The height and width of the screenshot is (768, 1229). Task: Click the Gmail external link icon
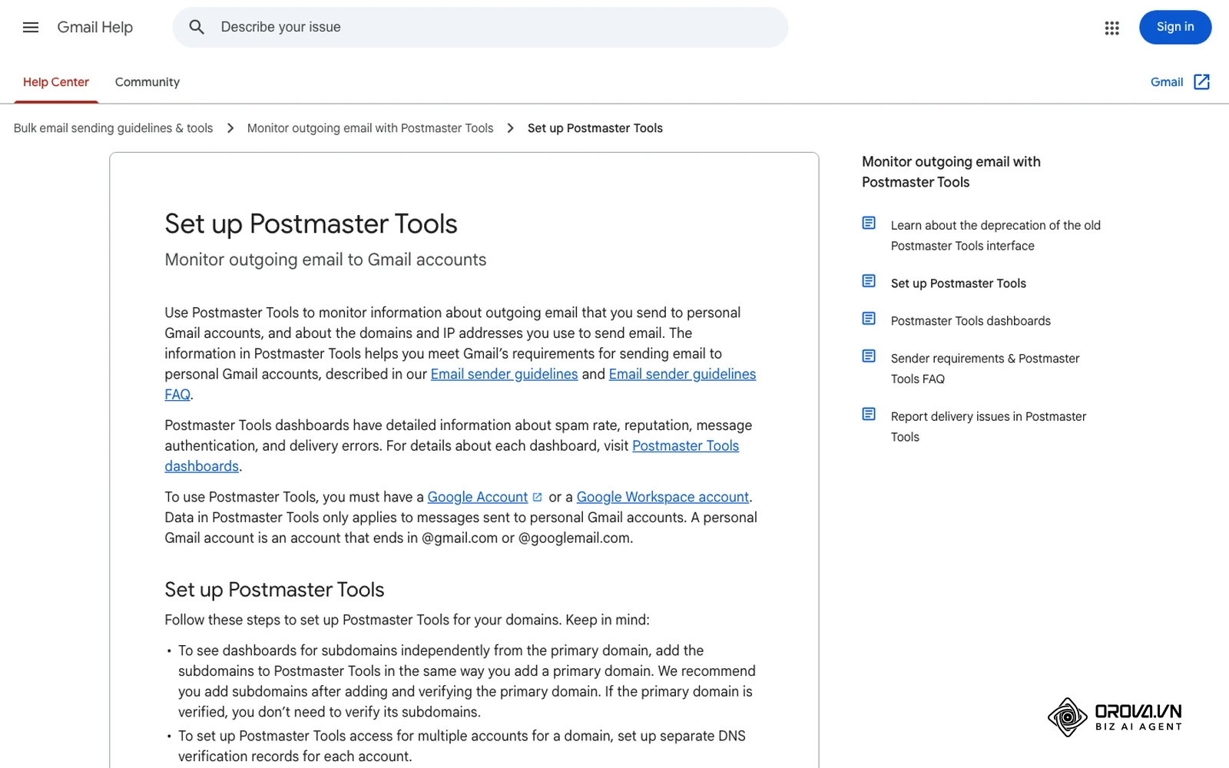tap(1202, 82)
